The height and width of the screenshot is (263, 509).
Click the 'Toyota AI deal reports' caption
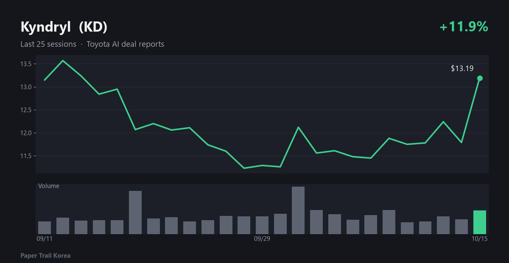[125, 44]
